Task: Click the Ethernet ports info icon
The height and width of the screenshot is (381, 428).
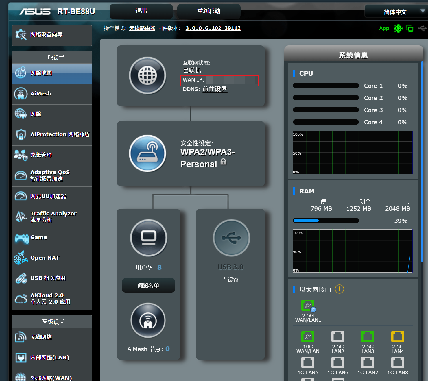Action: point(339,289)
